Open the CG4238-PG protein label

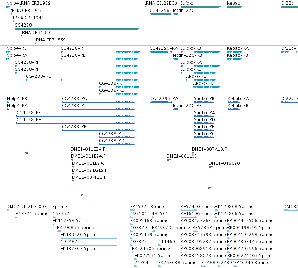click(75, 99)
